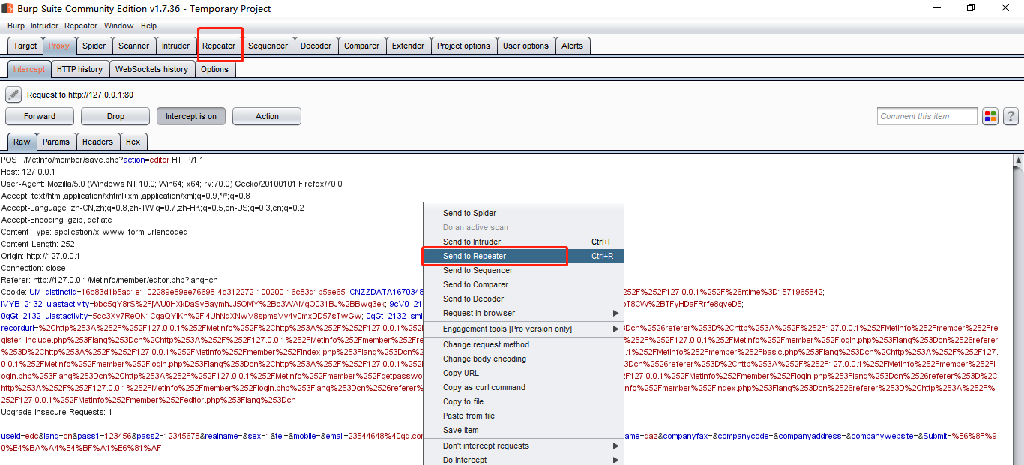Screen dimensions: 1024x465
Task: Show the Headers request view
Action: pos(97,142)
